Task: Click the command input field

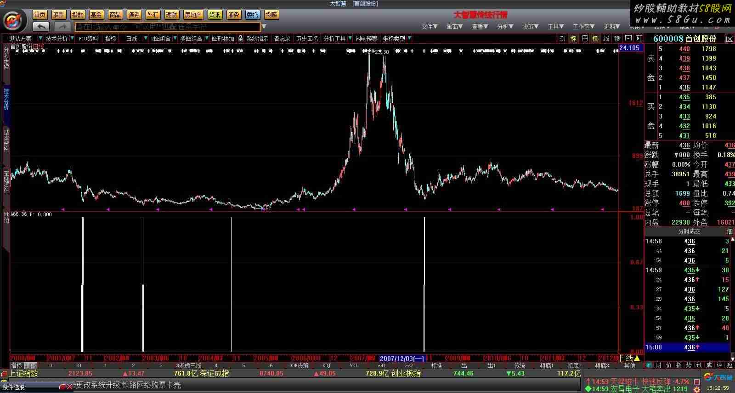Action: coord(168,27)
